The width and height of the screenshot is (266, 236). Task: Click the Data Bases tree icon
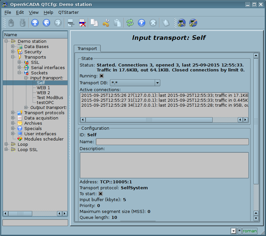pos(20,46)
